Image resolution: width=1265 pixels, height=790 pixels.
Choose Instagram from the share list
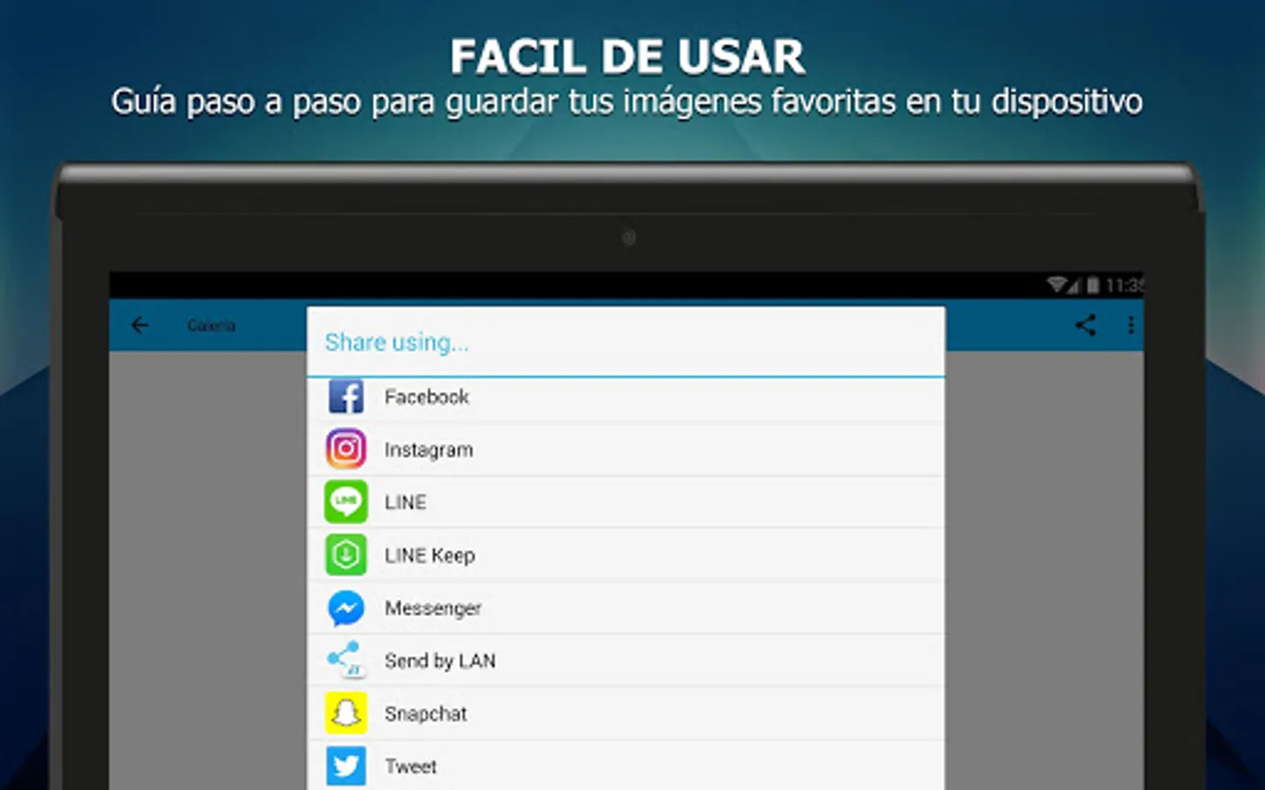626,450
